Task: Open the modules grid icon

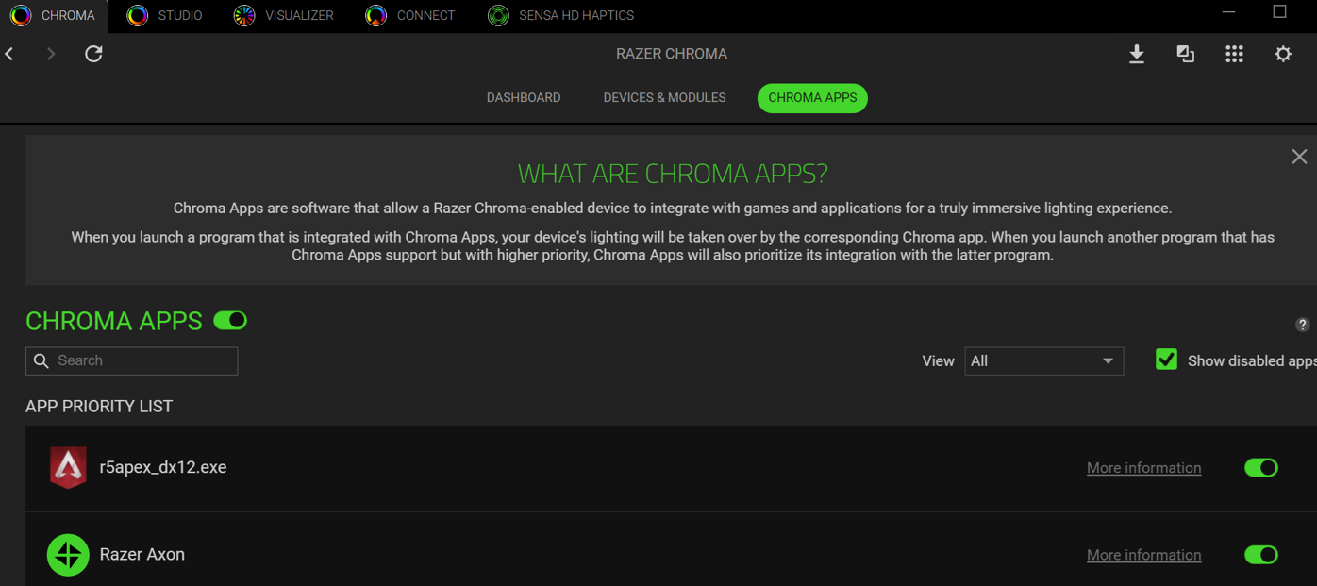Action: point(1234,54)
